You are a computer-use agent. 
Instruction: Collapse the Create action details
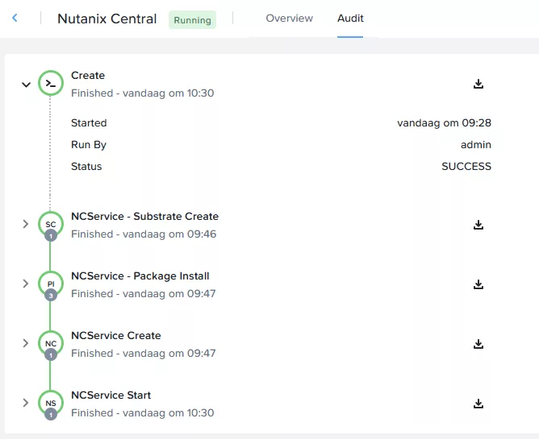[x=26, y=85]
